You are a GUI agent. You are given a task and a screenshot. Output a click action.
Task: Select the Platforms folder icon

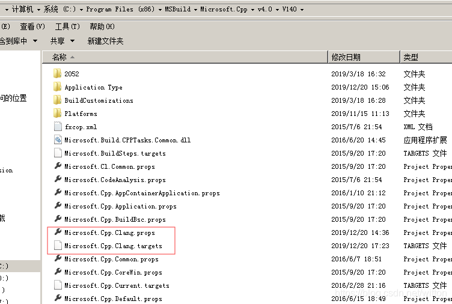[x=57, y=113]
